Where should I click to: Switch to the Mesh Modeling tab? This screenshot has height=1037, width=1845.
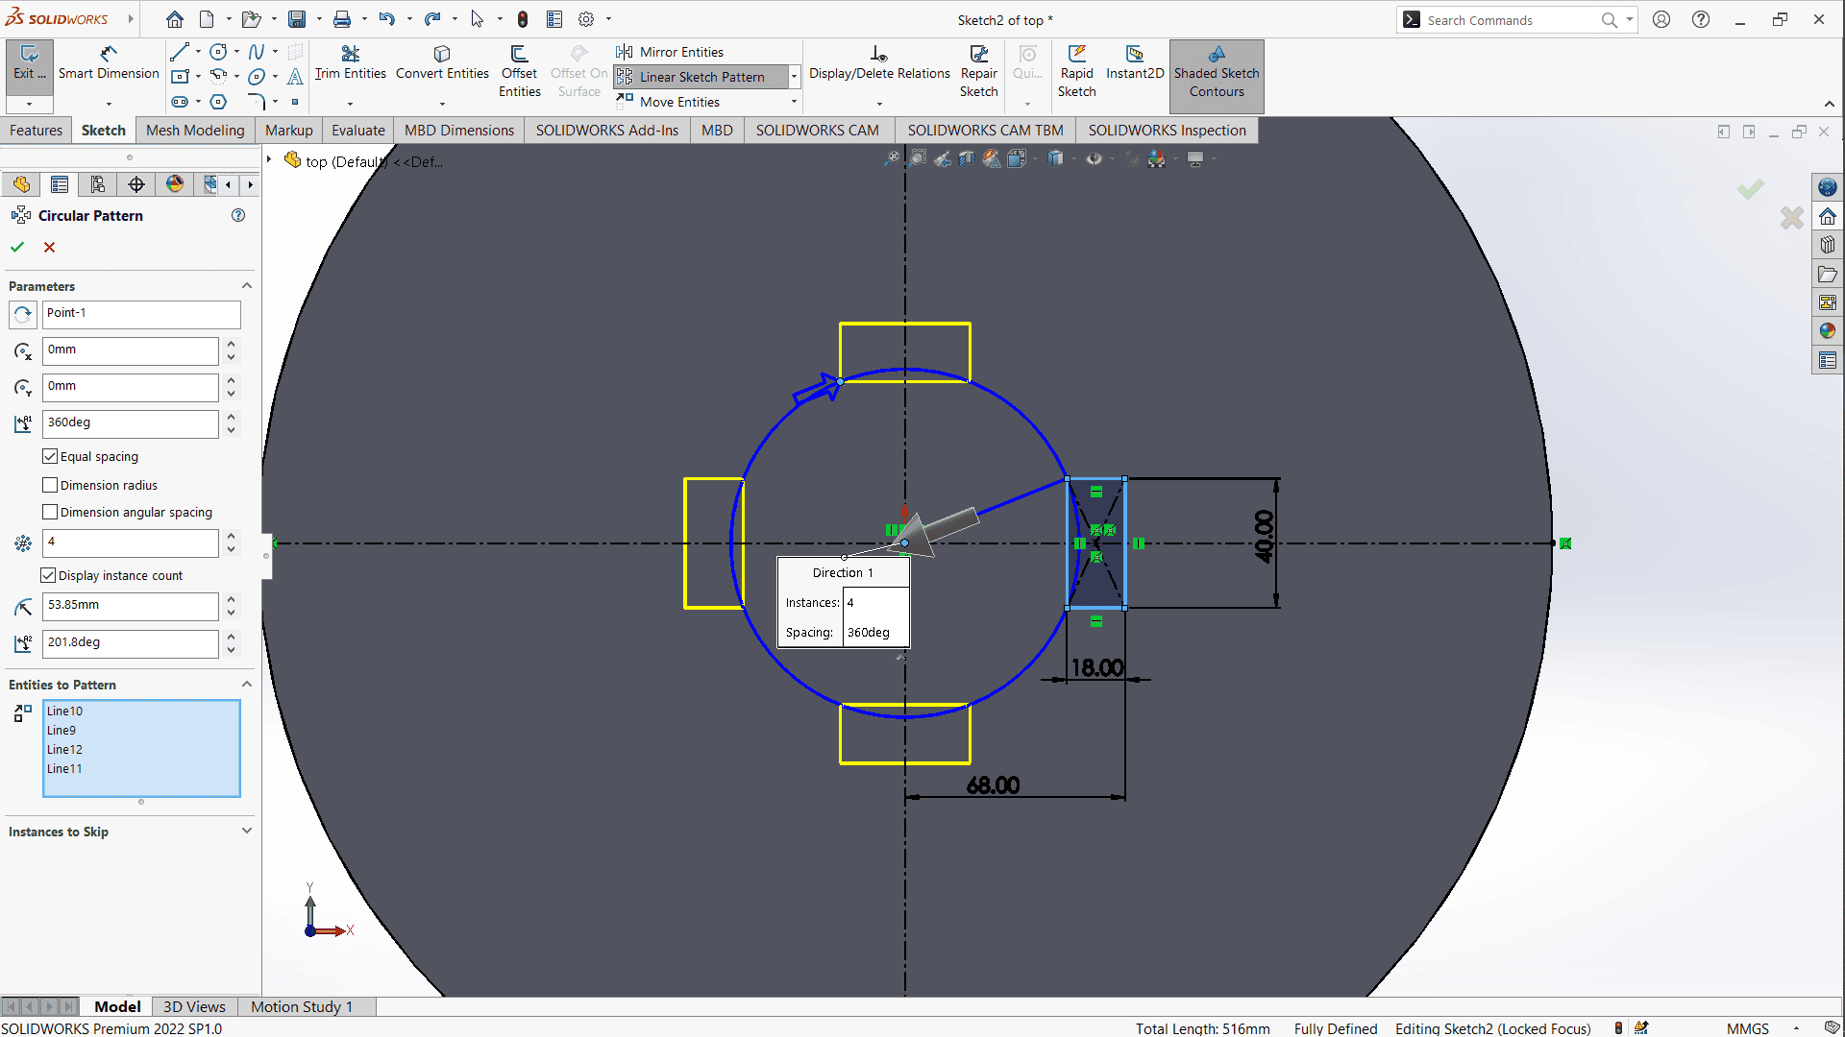point(195,131)
